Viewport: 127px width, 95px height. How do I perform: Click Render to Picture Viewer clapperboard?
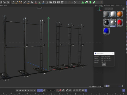tap(55, 2)
